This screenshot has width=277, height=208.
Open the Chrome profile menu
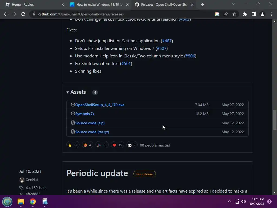(262, 14)
